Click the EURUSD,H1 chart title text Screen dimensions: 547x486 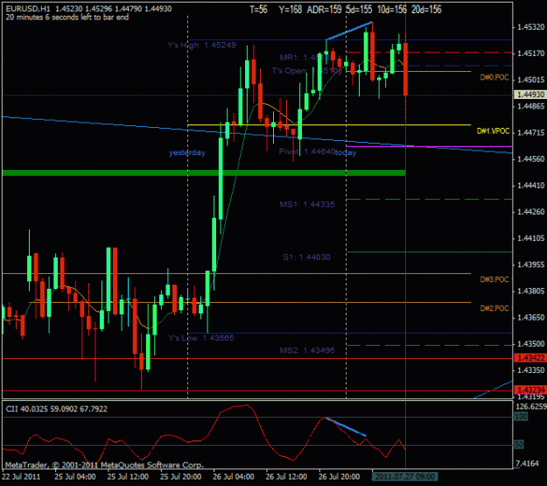pos(27,9)
